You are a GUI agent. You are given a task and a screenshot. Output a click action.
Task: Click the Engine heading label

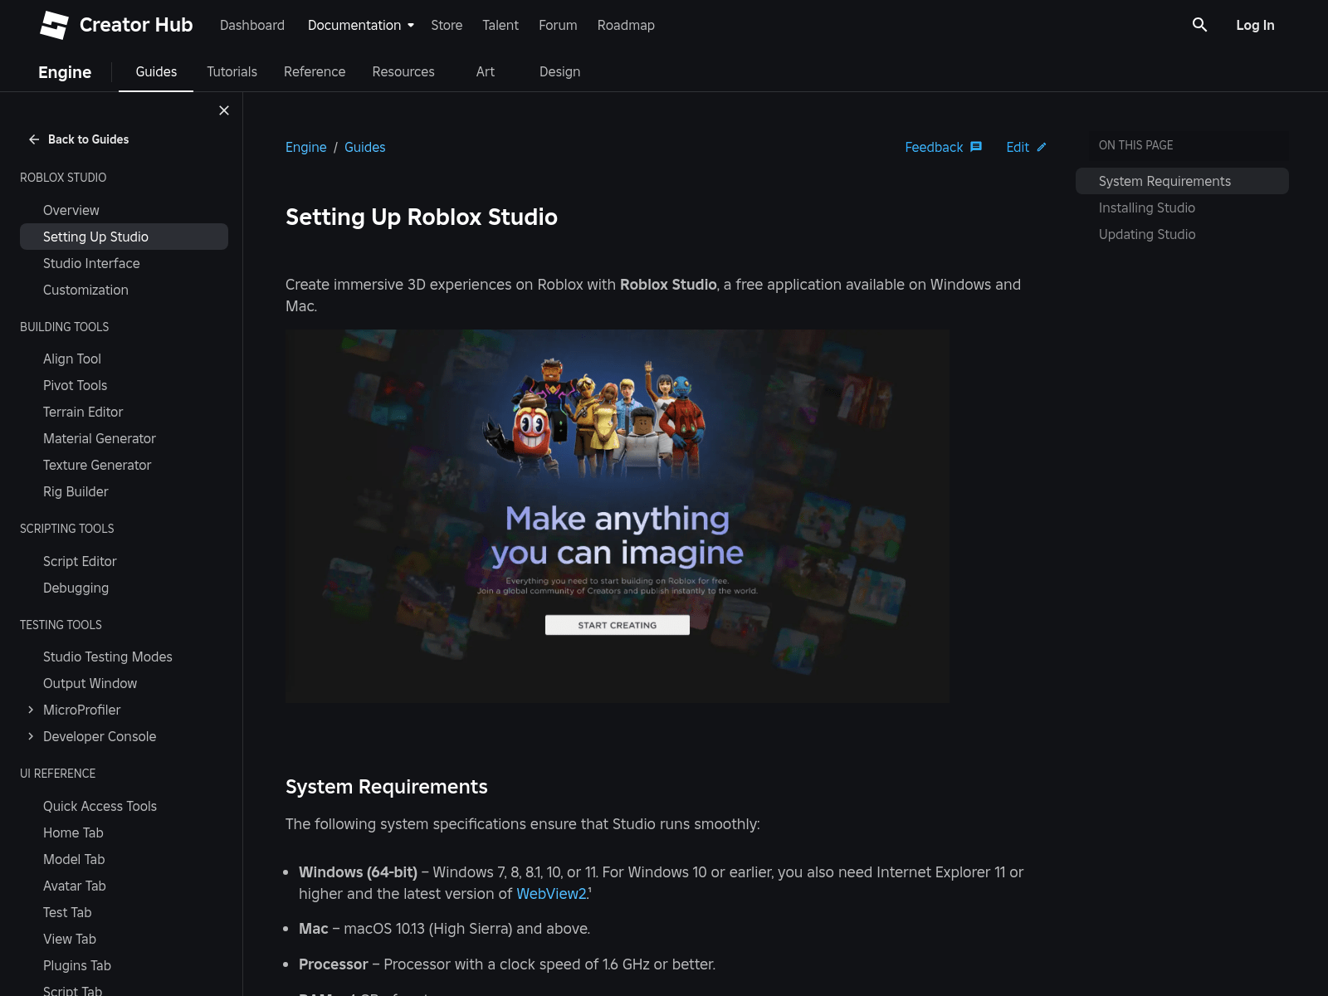(x=65, y=72)
